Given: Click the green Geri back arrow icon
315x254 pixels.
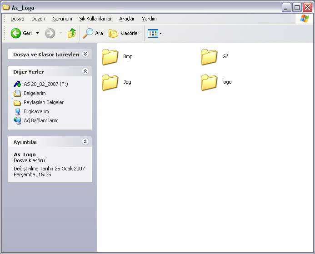Looking at the screenshot, I should pos(15,33).
